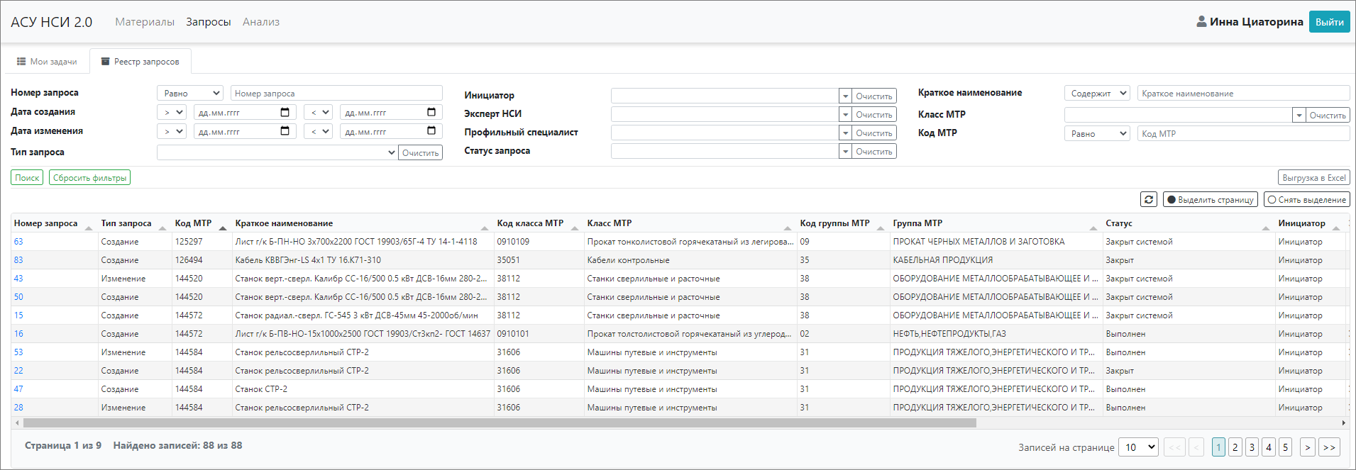Click the Поиск button
1356x470 pixels.
(27, 178)
